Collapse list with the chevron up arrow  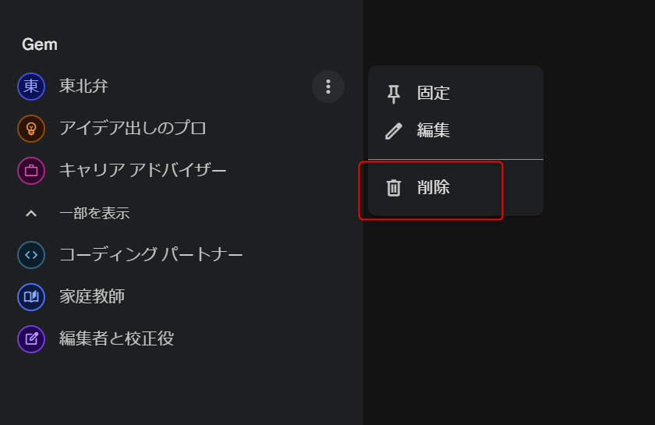pos(31,214)
